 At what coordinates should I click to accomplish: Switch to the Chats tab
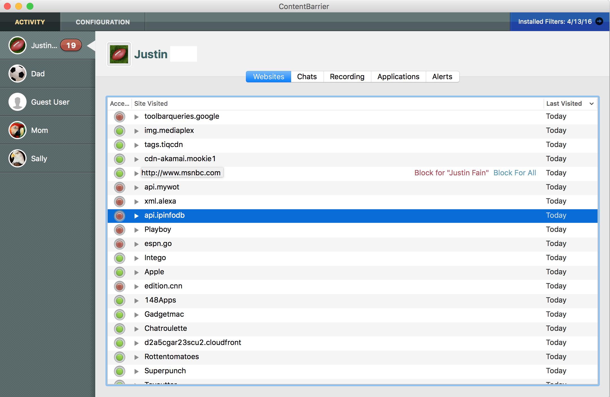coord(307,77)
